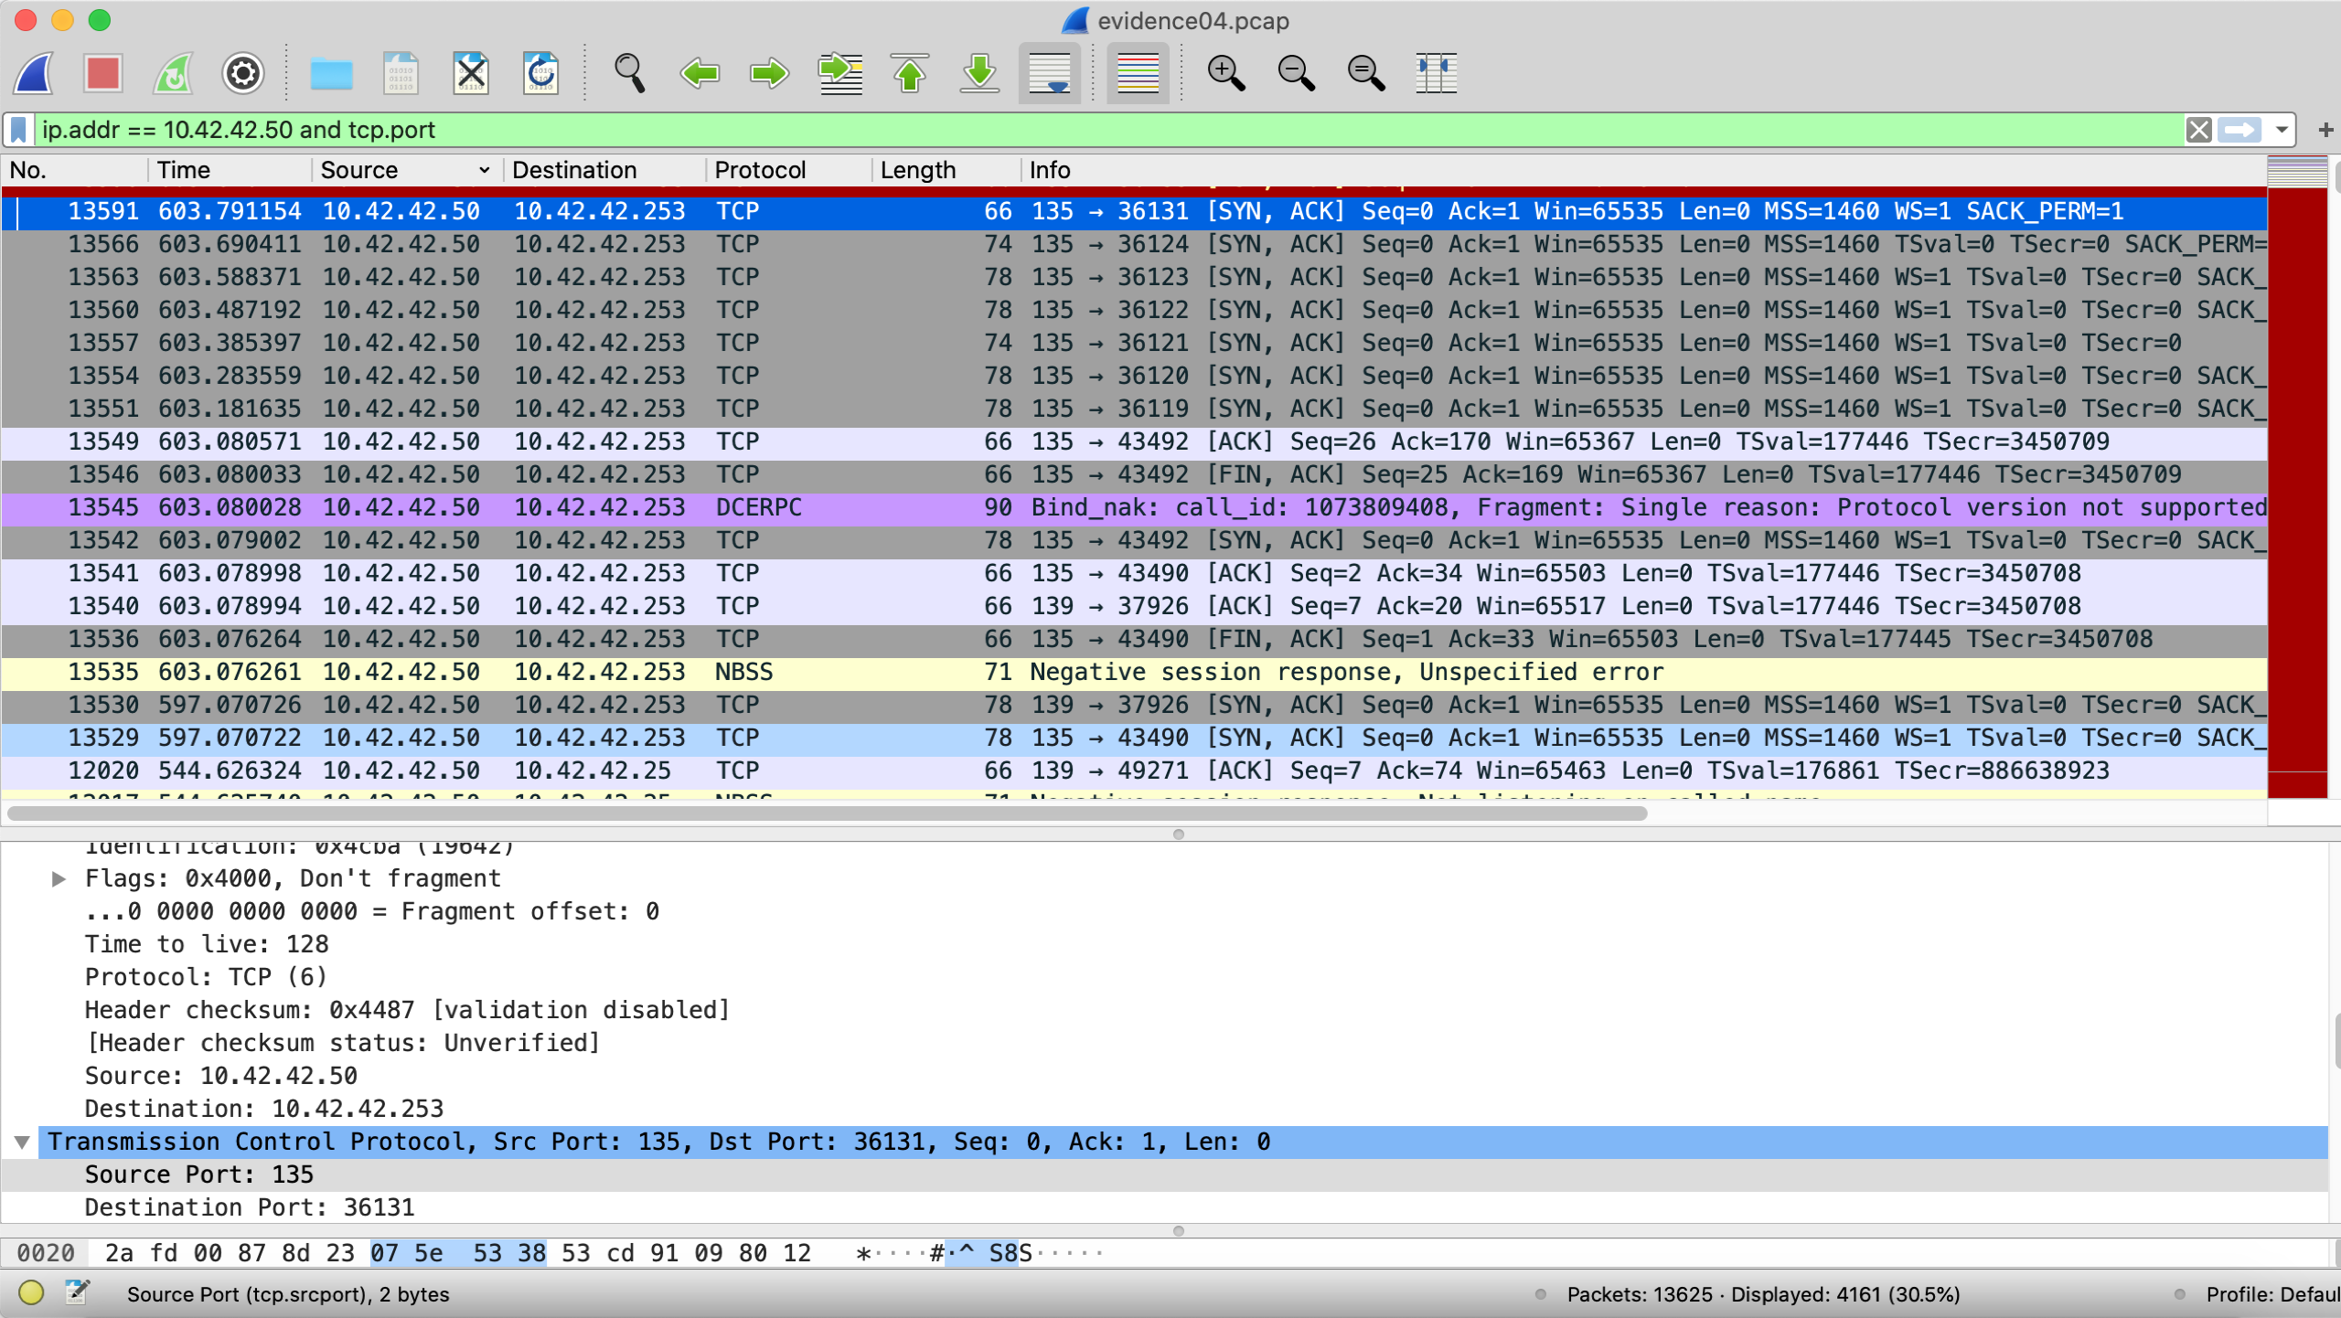Open capture options gear icon
This screenshot has width=2341, height=1318.
[242, 73]
